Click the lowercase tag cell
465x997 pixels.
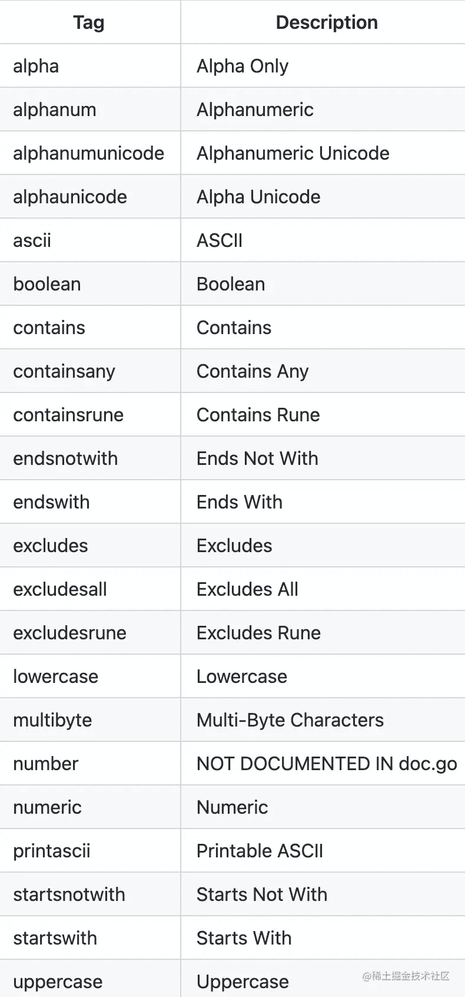tap(56, 676)
